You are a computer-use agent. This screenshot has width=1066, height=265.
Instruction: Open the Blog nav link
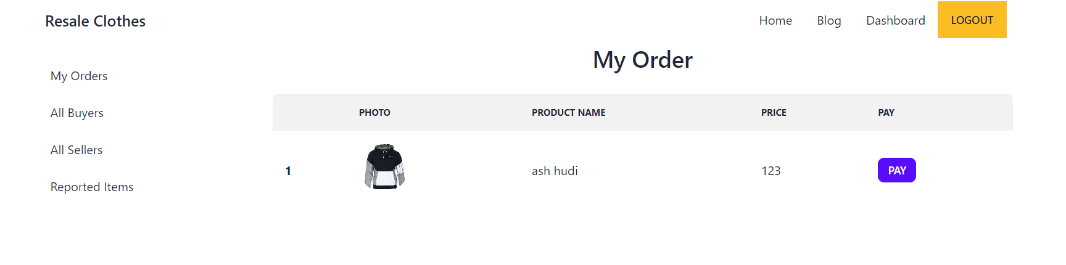pos(828,20)
